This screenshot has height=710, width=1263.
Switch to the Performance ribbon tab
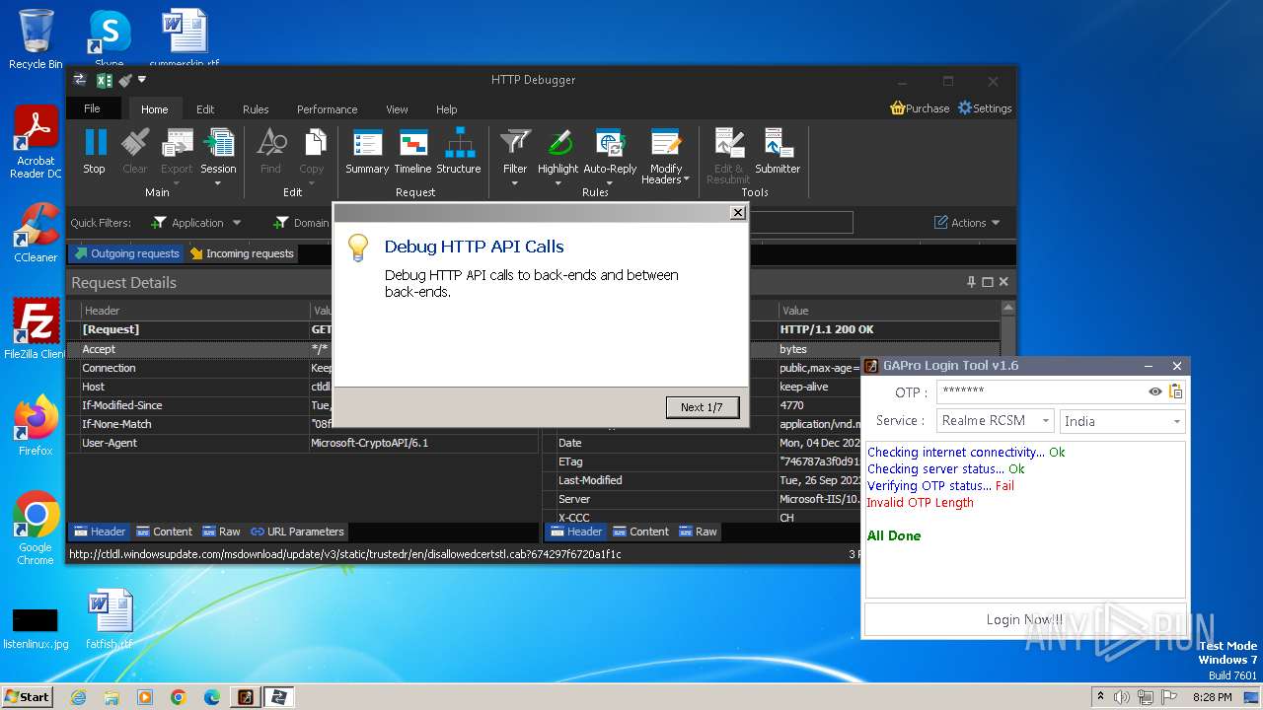(328, 109)
